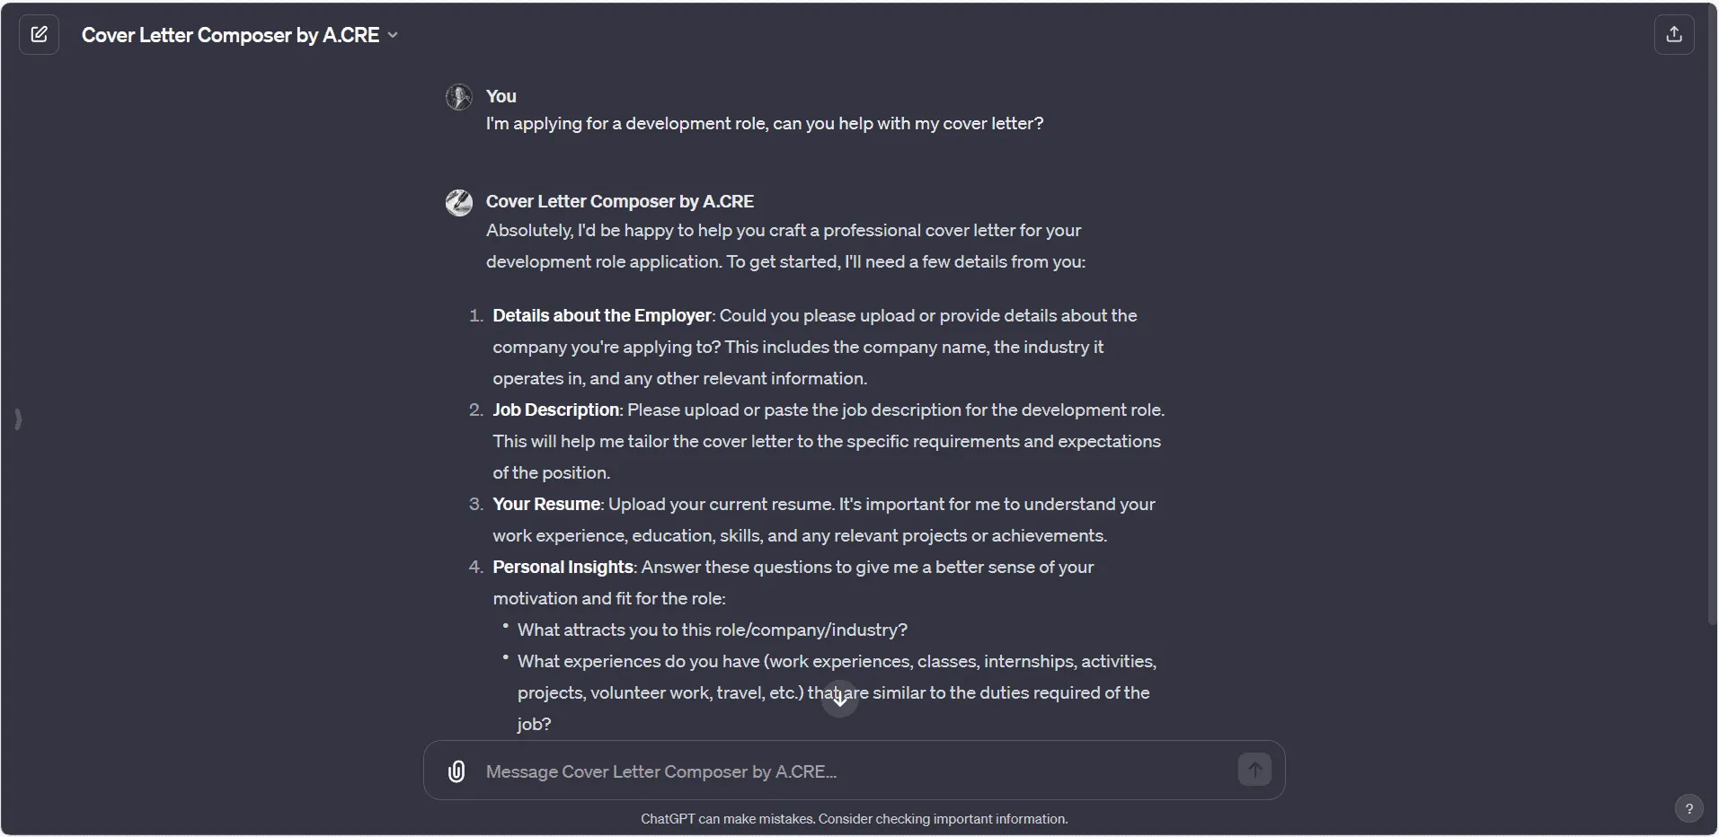The image size is (1719, 837).
Task: Collapse the conversation panel with the edge toggle
Action: click(x=18, y=418)
